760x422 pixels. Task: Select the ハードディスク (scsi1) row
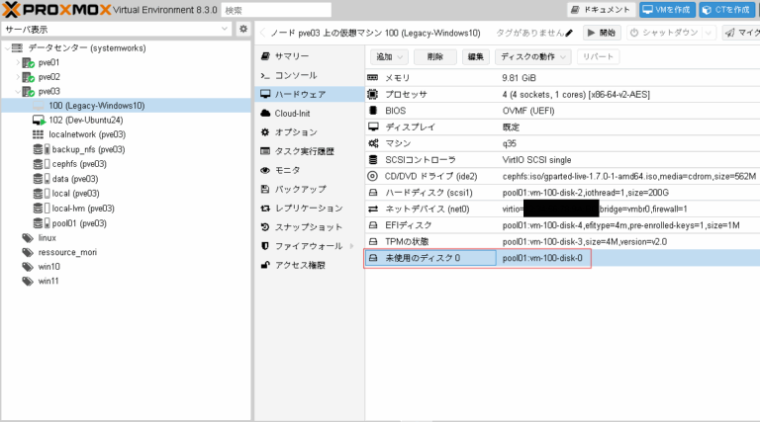coord(562,193)
